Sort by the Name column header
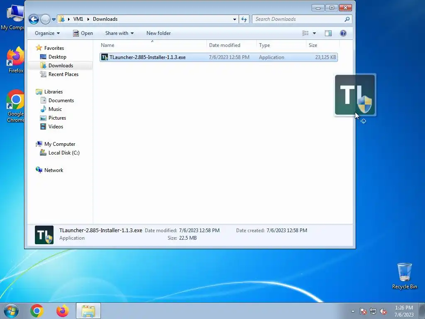The image size is (425, 319). tap(152, 45)
